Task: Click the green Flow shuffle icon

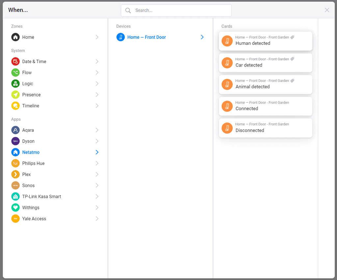Action: [15, 73]
